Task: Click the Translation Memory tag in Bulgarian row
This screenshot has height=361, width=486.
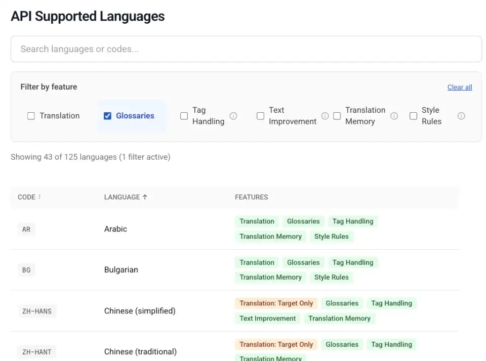Action: pos(270,277)
